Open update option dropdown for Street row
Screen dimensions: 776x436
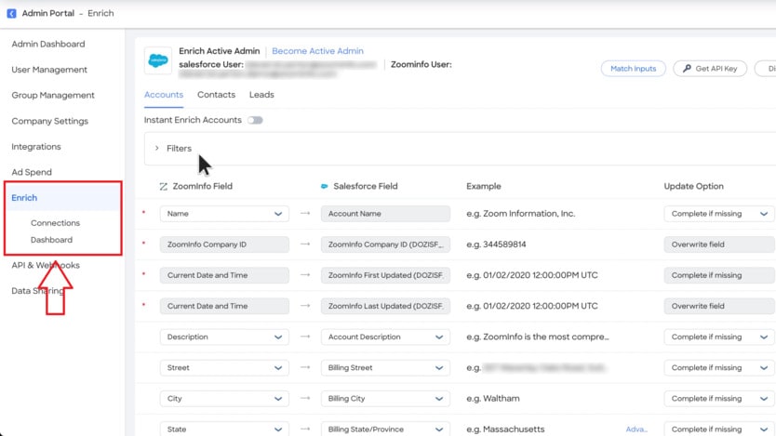tap(719, 368)
